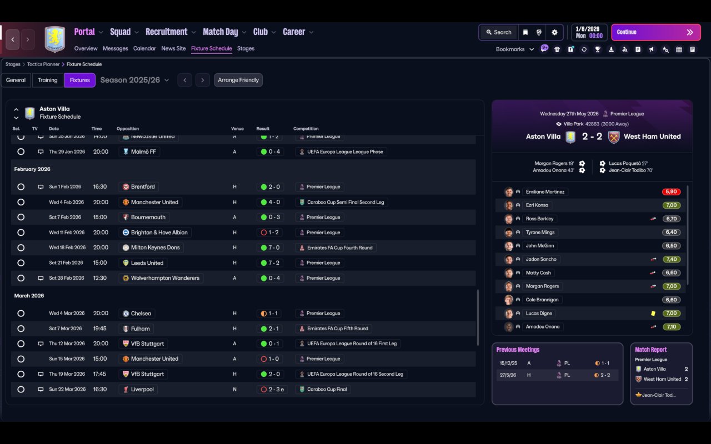This screenshot has height=444, width=711.
Task: Click the last note icon in bookmarks bar
Action: [x=692, y=49]
